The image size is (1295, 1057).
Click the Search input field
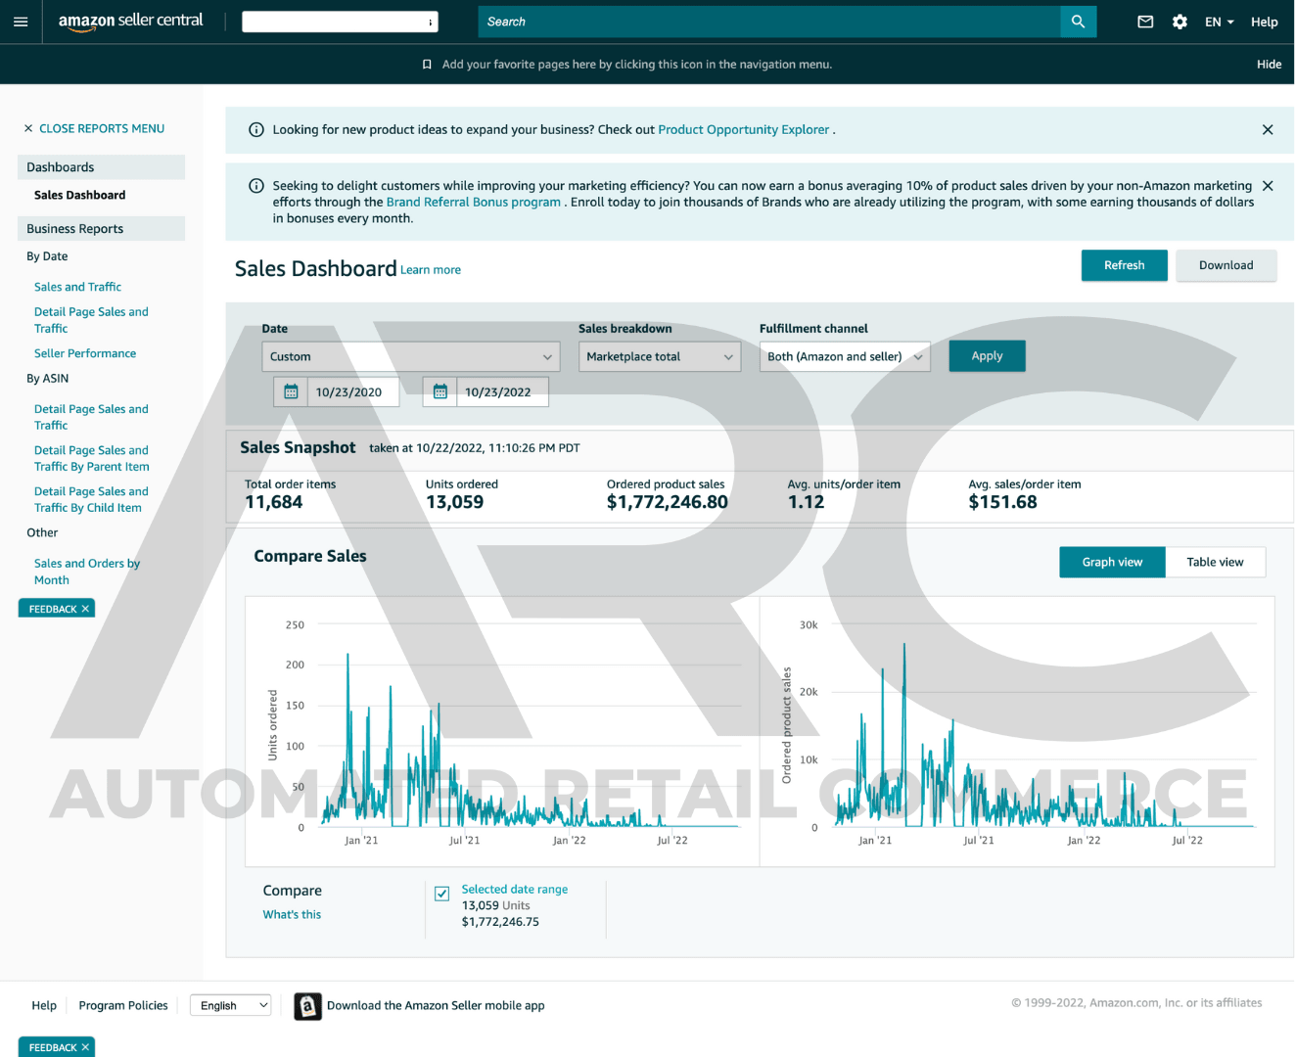pyautogui.click(x=768, y=22)
